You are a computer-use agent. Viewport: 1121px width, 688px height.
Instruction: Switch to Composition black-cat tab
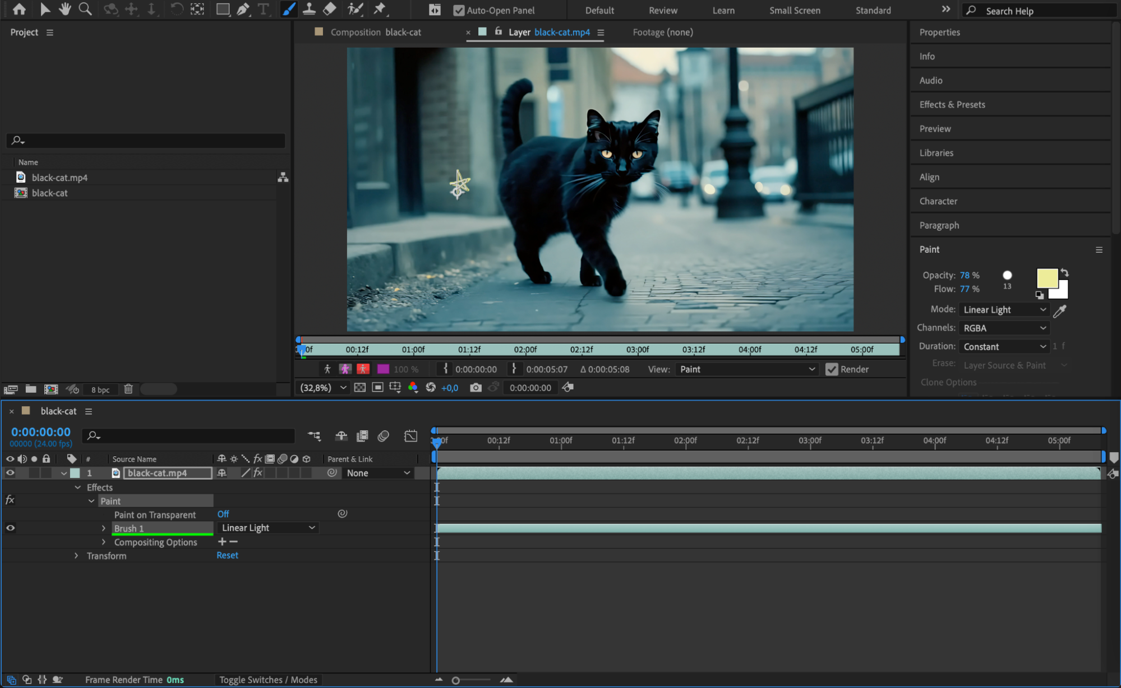point(375,32)
